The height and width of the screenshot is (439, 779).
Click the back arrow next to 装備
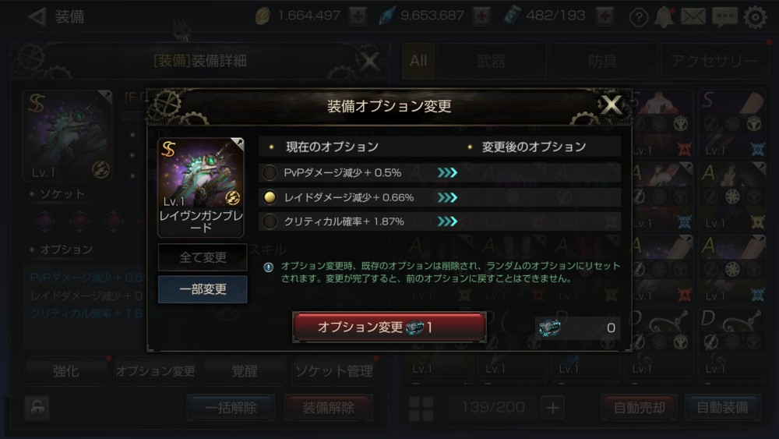pyautogui.click(x=37, y=17)
